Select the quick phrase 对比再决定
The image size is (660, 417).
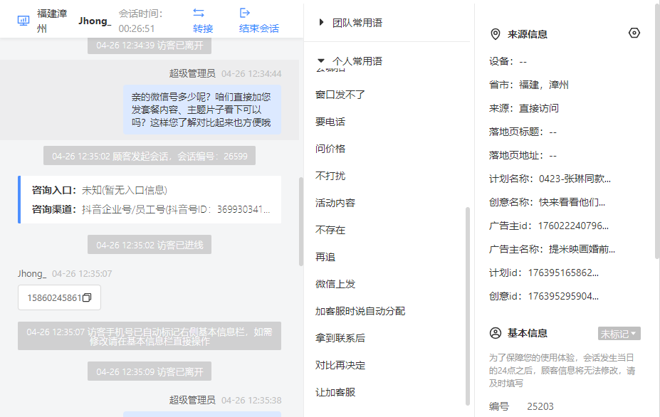(x=340, y=365)
